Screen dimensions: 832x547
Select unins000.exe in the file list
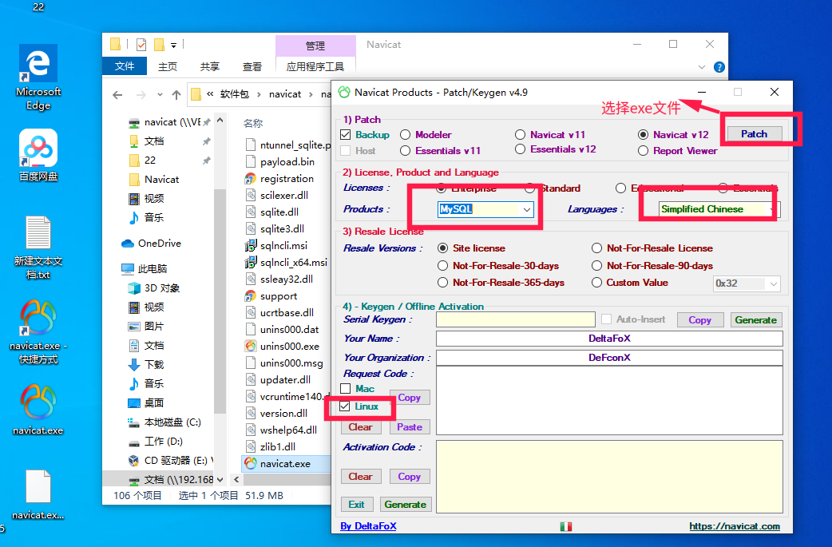tap(290, 346)
